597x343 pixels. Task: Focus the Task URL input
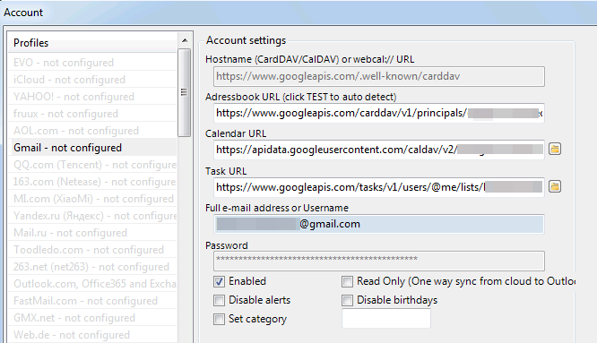[x=379, y=186]
